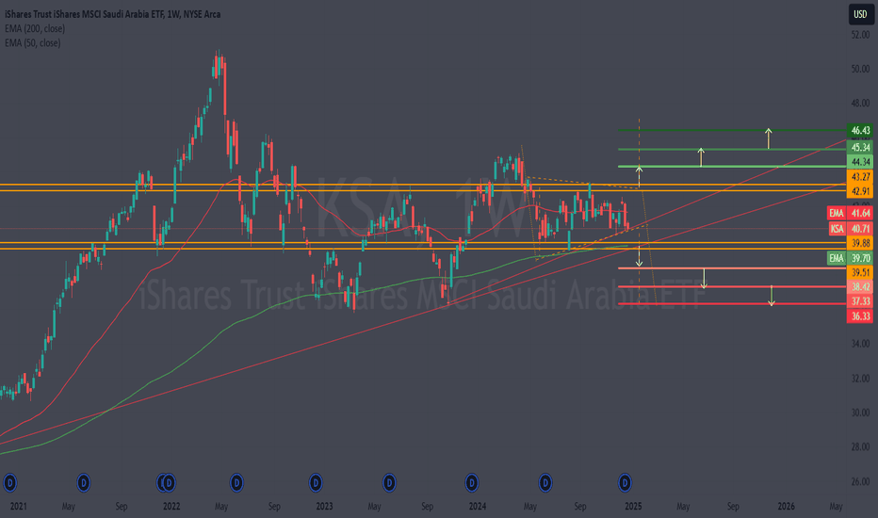Image resolution: width=878 pixels, height=518 pixels.
Task: Click the dividend marker above the 2021 label
Action: (9, 482)
